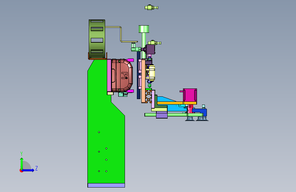Select the orange horizontal plate under the magenta motor
296x192 pixels.
point(177,103)
